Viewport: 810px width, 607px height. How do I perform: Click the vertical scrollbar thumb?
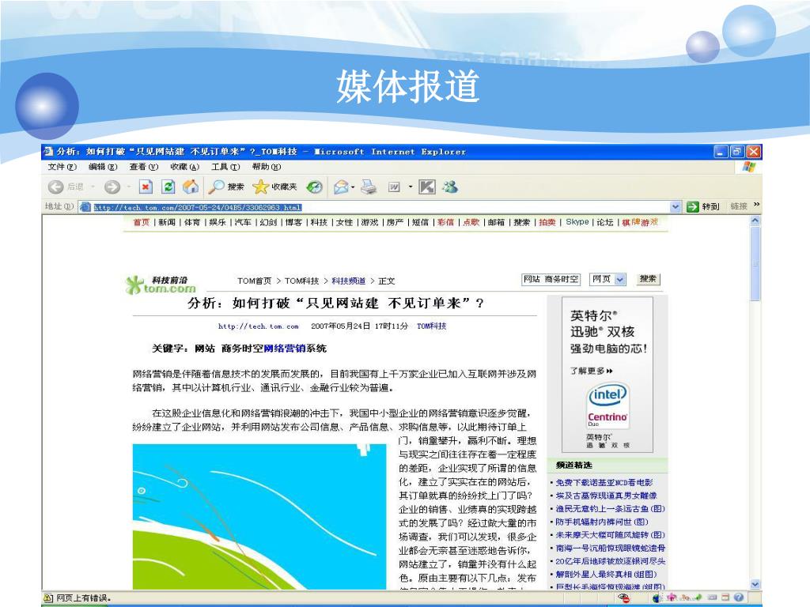click(x=755, y=264)
